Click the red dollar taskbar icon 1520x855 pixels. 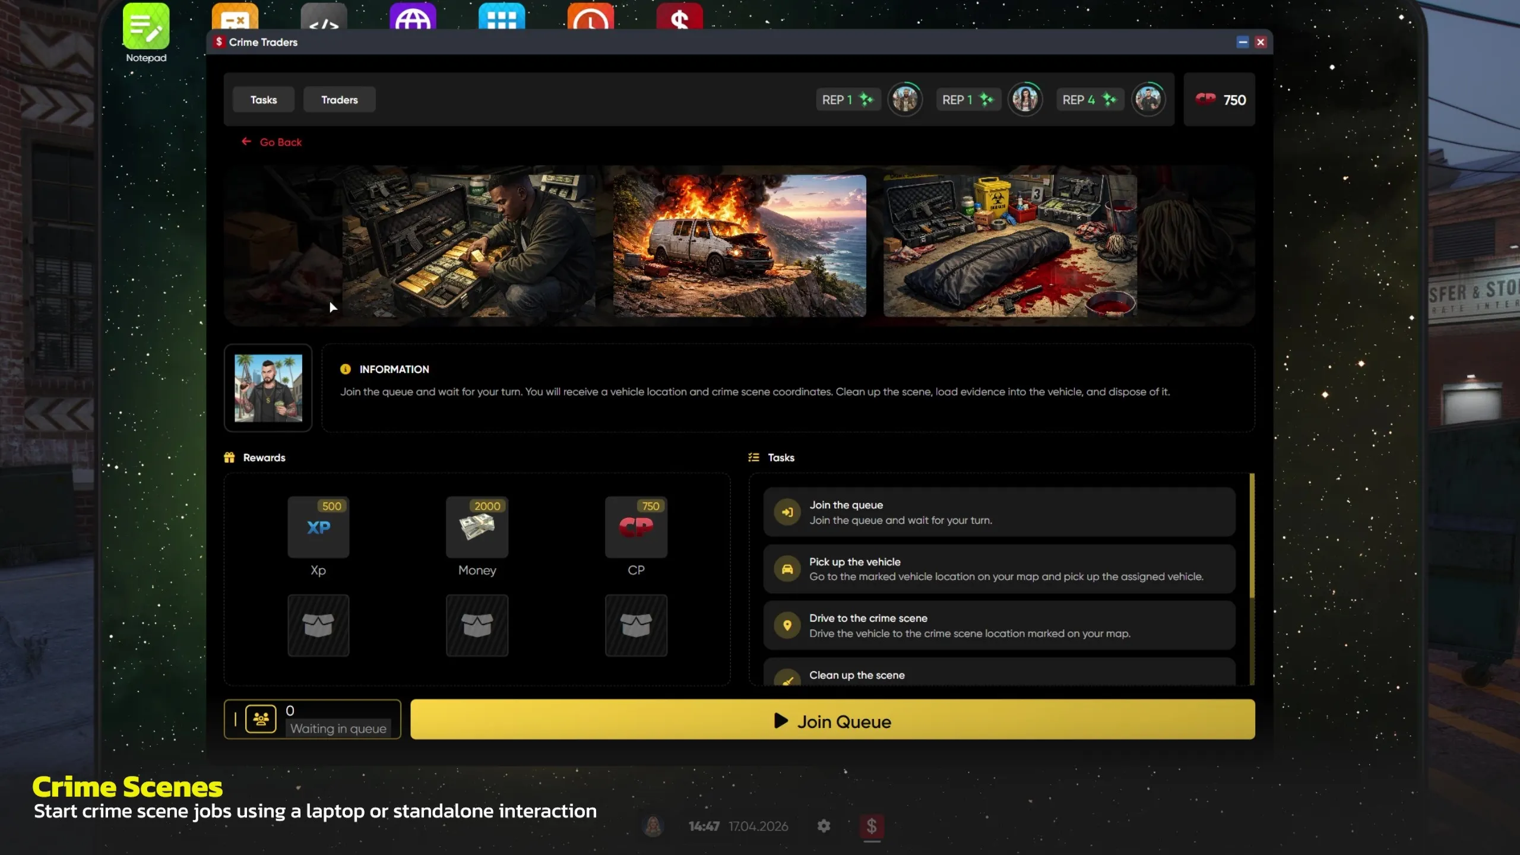(x=872, y=826)
